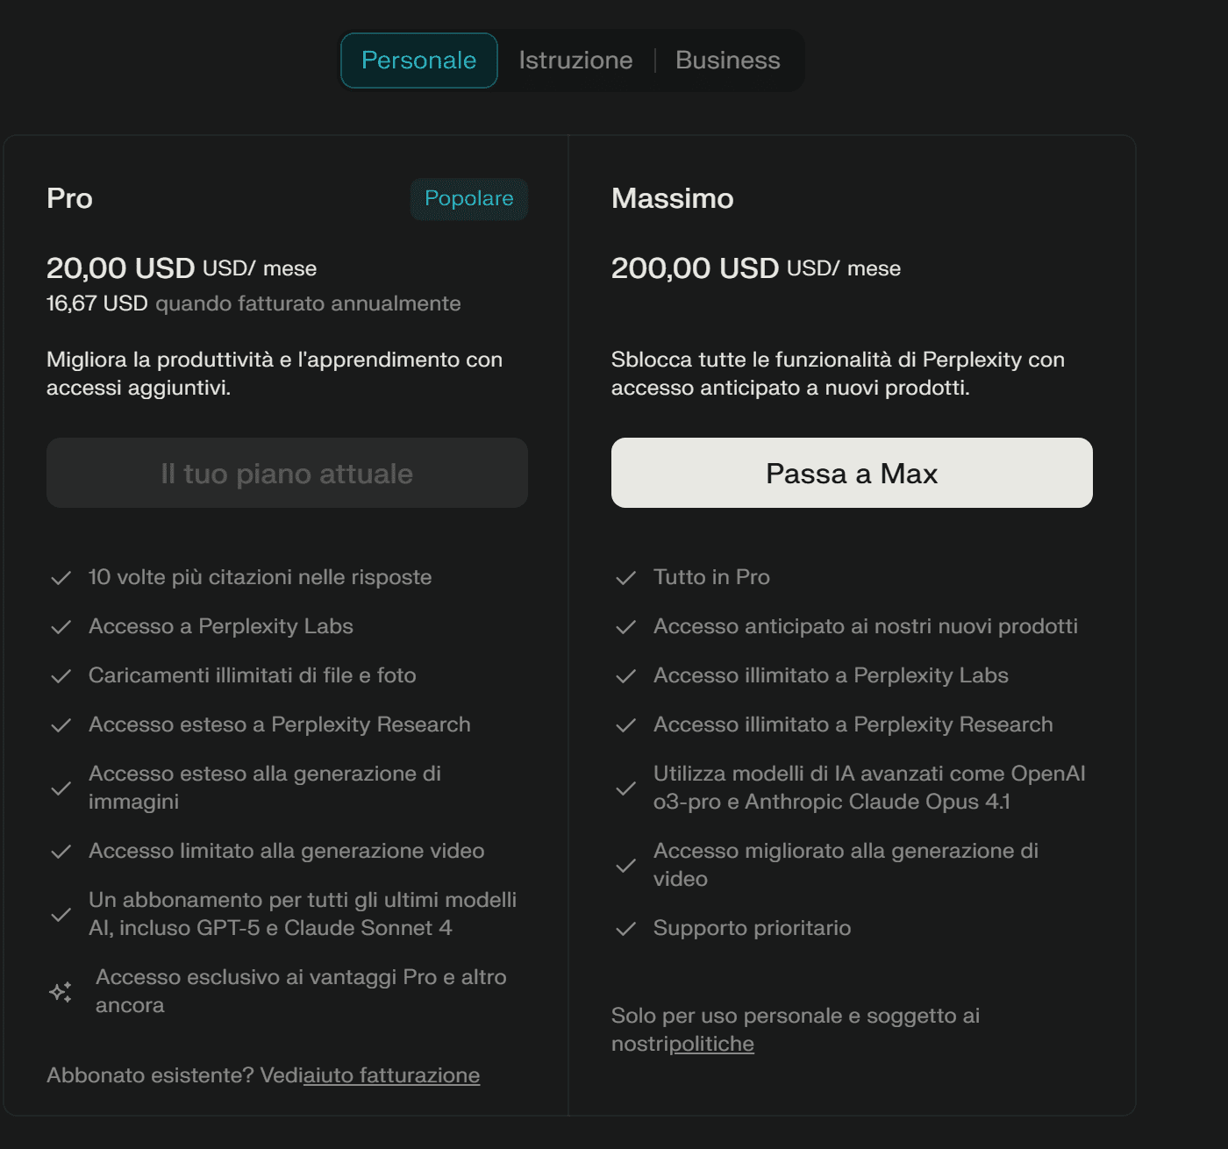Select the Personale tab
The image size is (1228, 1149).
click(419, 61)
